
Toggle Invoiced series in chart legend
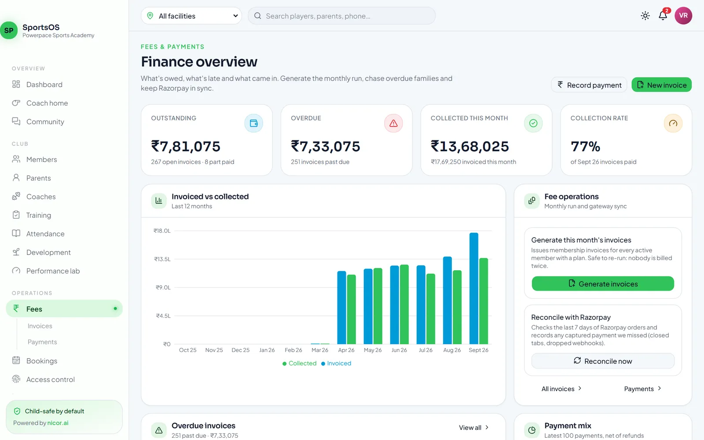coord(336,363)
